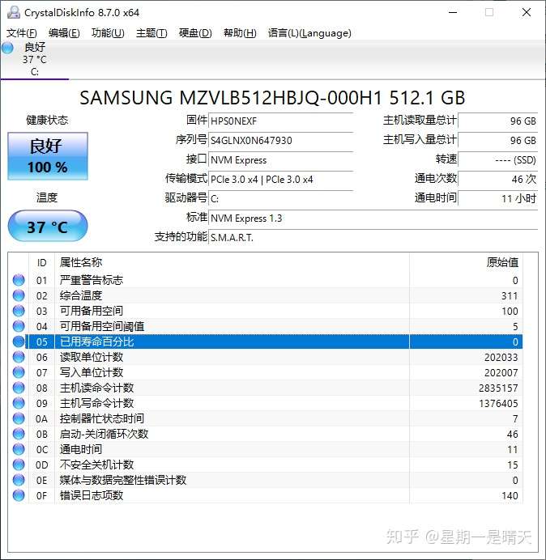Click the 健康状态 label

[47, 120]
